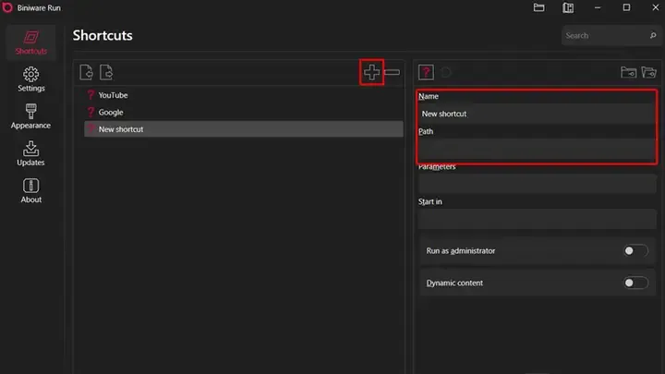Viewport: 665px width, 374px height.
Task: Click the import shortcuts icon
Action: click(x=86, y=72)
